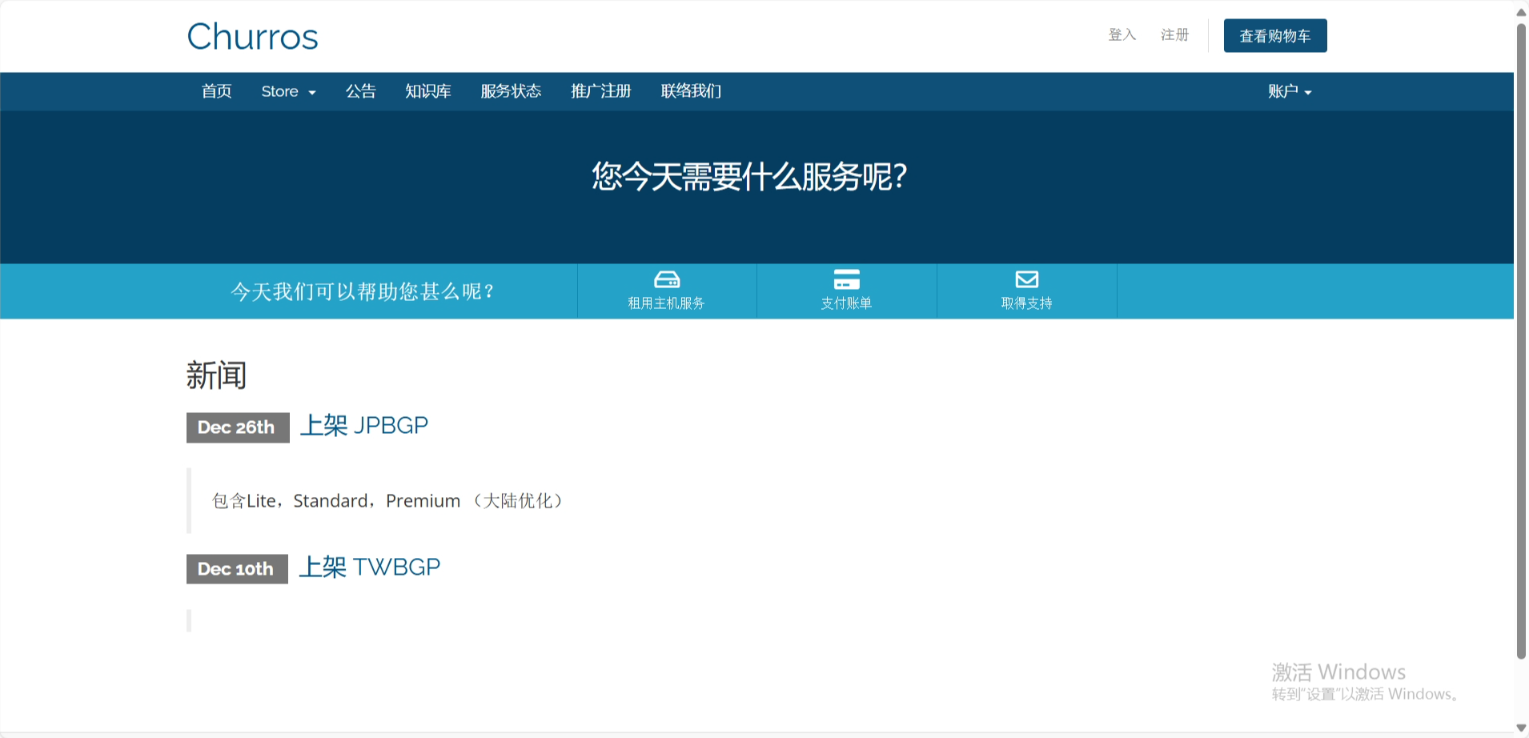Screen dimensions: 1529x738
Task: Open the 支付账单 billing section
Action: tap(846, 291)
